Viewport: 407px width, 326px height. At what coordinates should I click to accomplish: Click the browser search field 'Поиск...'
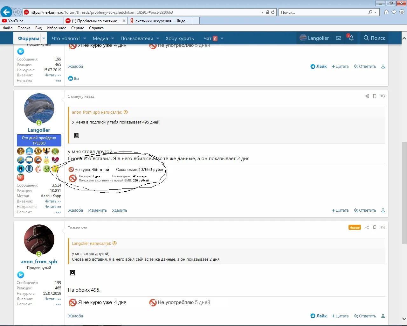pos(323,12)
